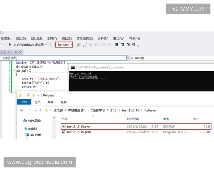
Task: Open the 工具(T) menu
Action: 52,38
